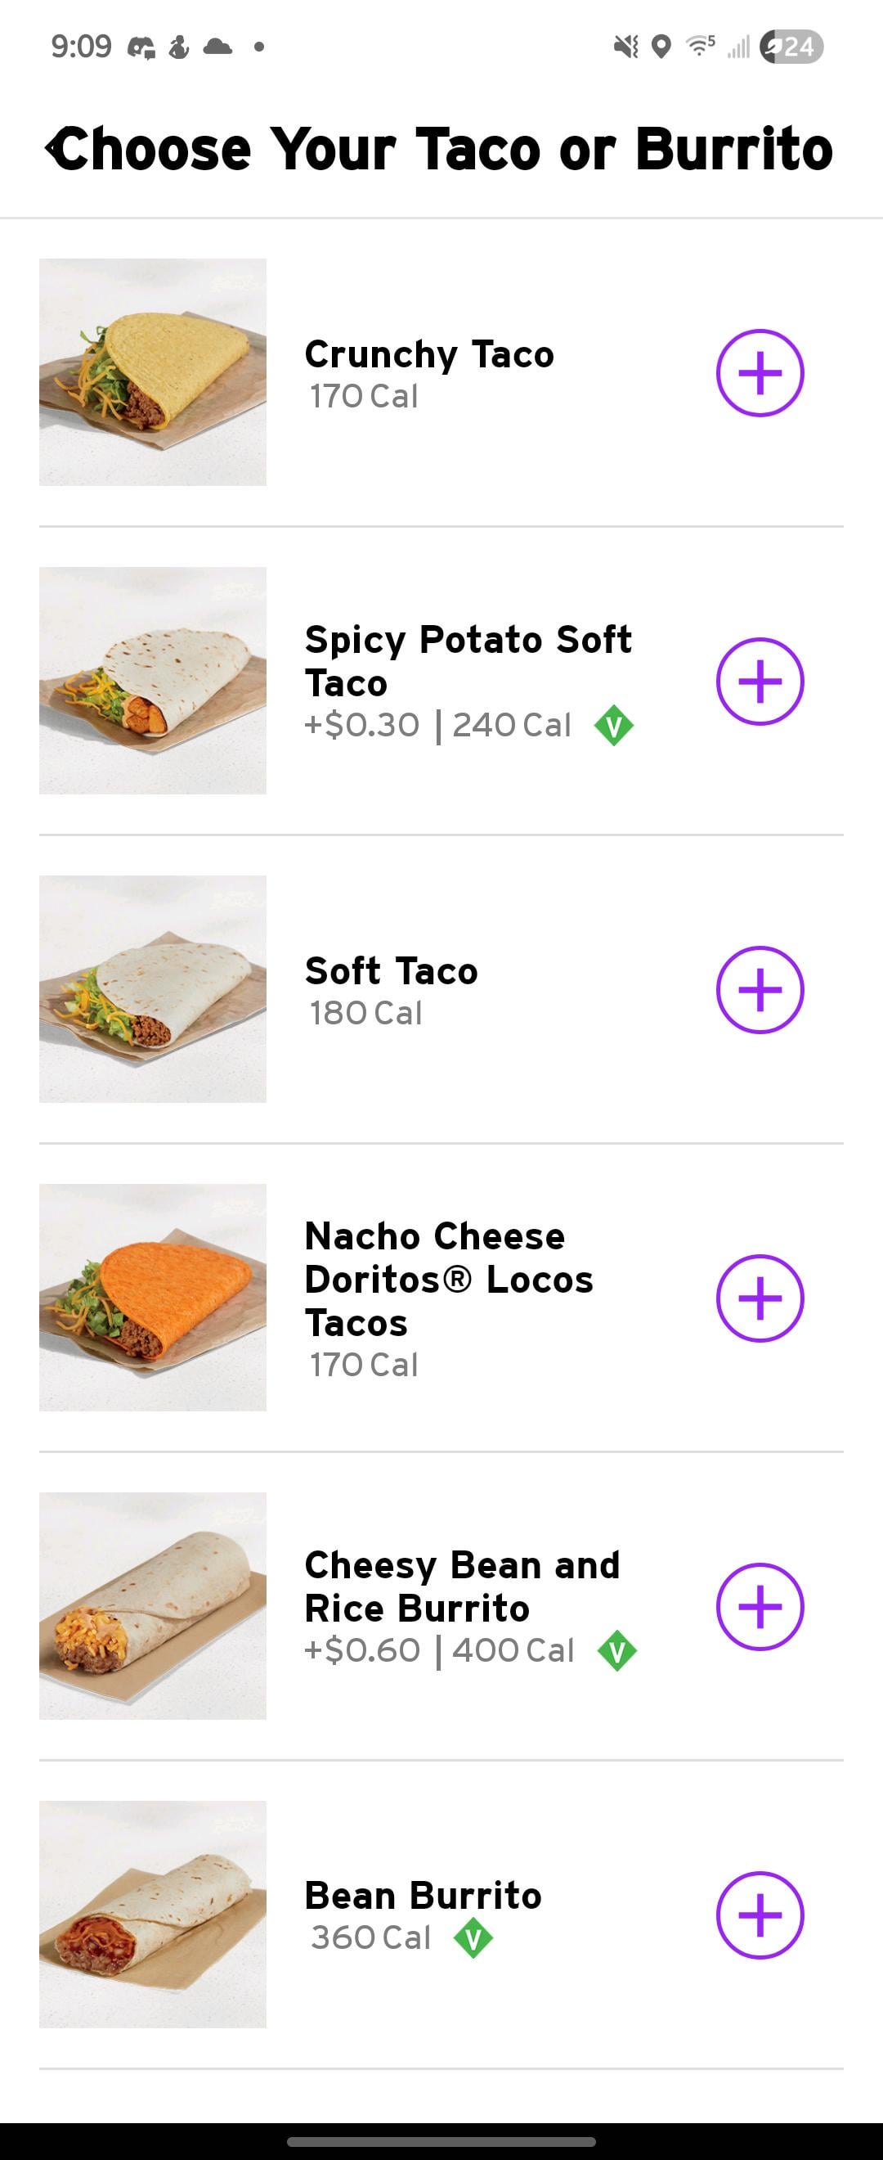
Task: Add Cheesy Bean and Rice Burrito
Action: [x=760, y=1607]
